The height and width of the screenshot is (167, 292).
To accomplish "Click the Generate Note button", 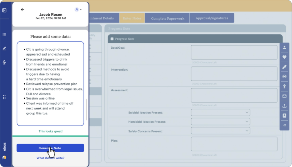I will pos(50,148).
